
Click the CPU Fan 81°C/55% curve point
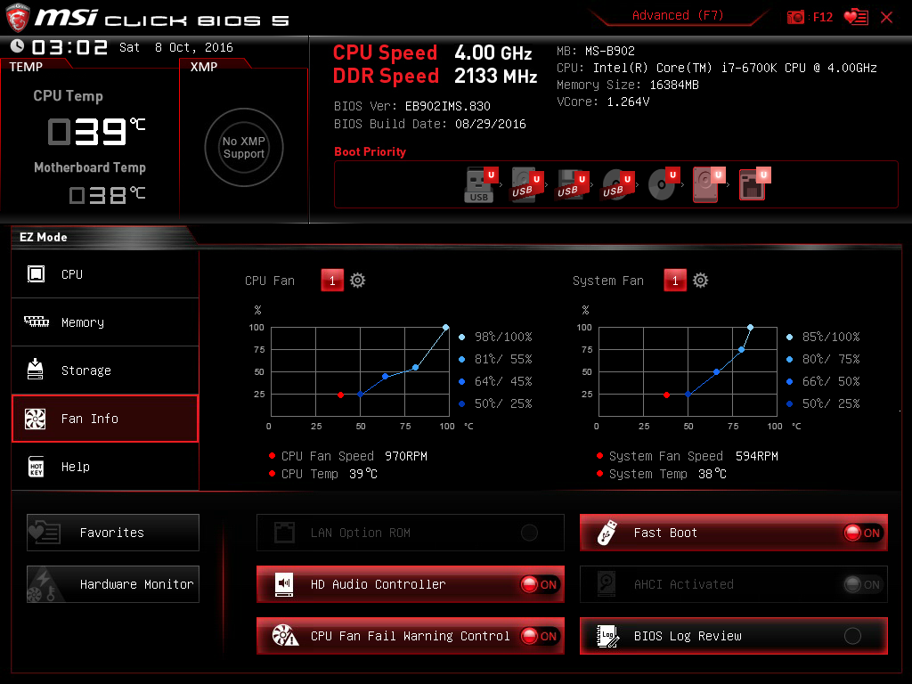click(415, 367)
